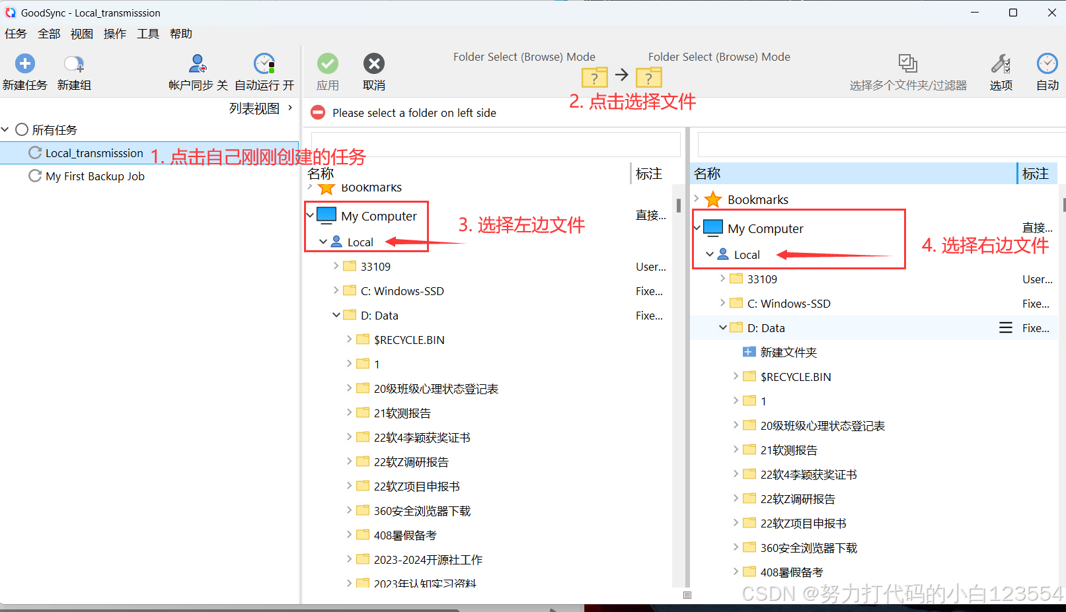Screen dimensions: 1066x612
Task: Select right pane C: Windows-SSD drive
Action: [x=788, y=304]
